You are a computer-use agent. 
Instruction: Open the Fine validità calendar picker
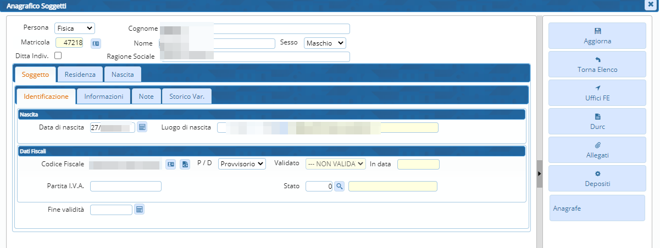pos(139,210)
